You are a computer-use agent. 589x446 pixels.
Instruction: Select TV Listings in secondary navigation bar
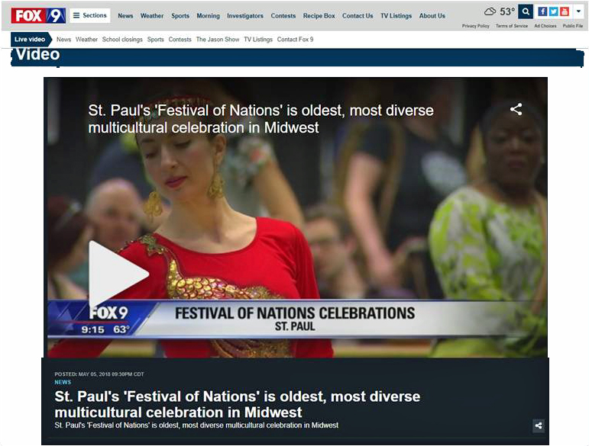[258, 40]
